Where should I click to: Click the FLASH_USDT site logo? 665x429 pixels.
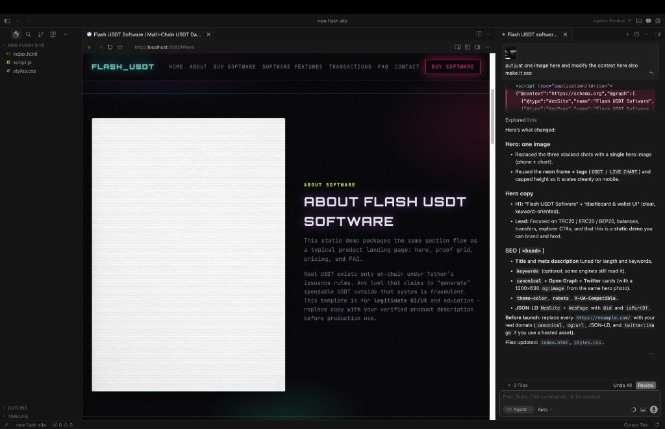[x=123, y=67]
